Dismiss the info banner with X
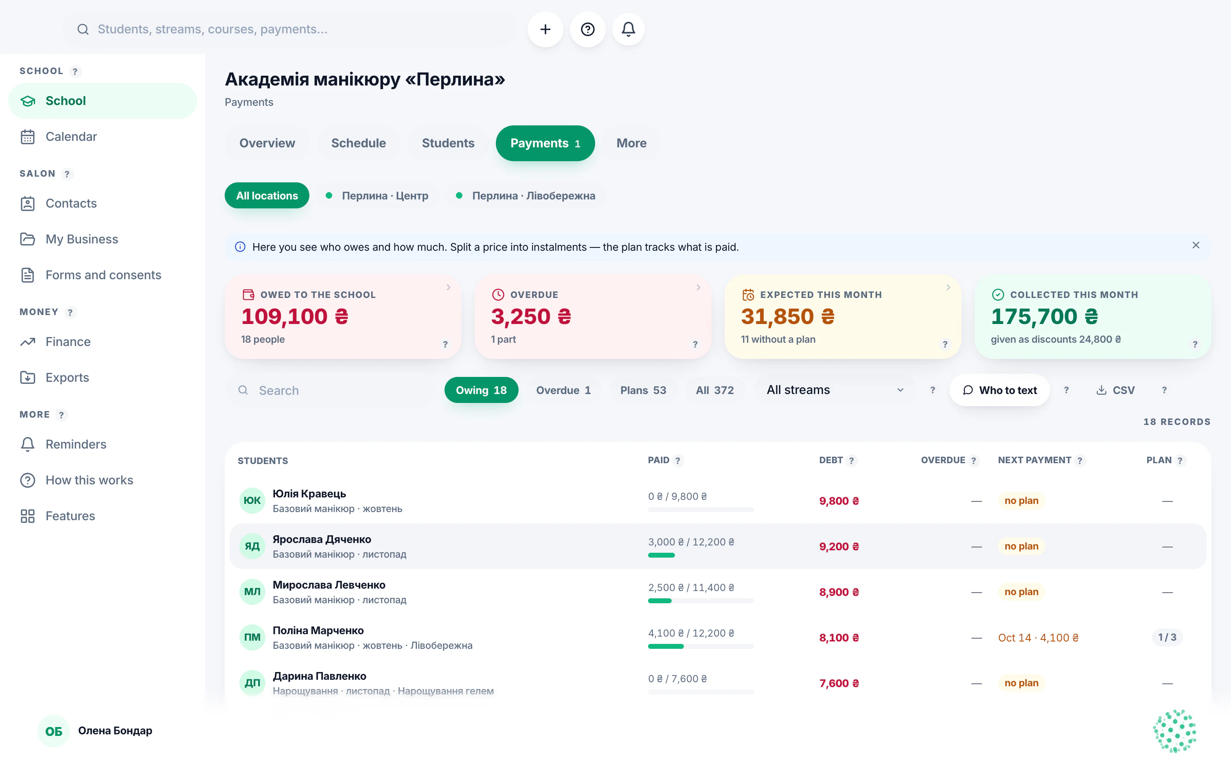 (1196, 245)
